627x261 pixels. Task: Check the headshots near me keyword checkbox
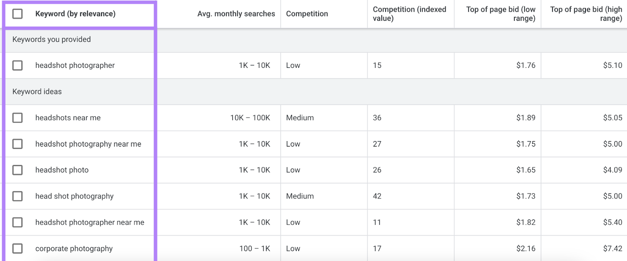[x=17, y=118]
